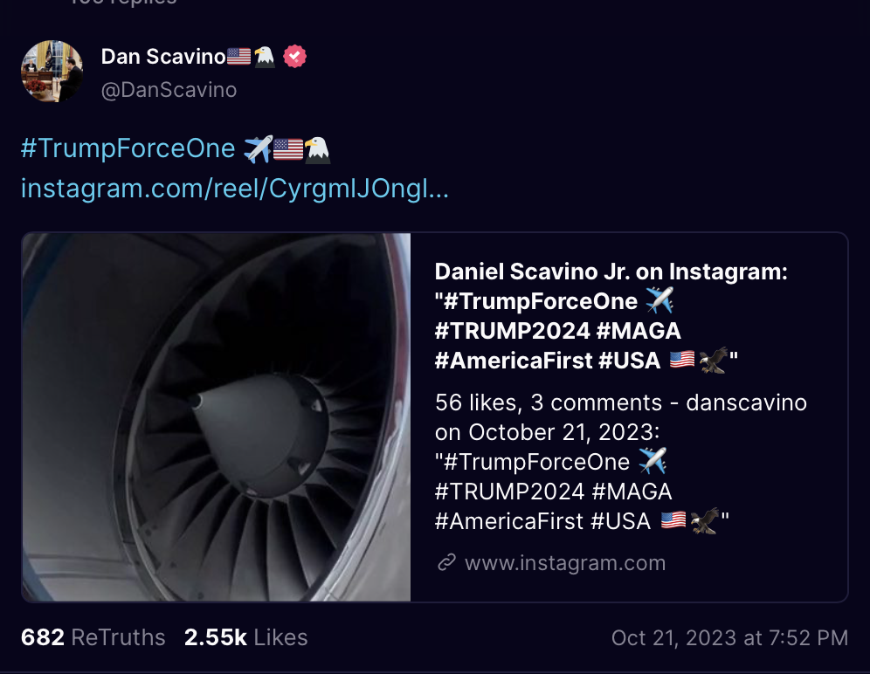Click the eagle emoji next to the verified badge
This screenshot has width=870, height=674.
[265, 57]
